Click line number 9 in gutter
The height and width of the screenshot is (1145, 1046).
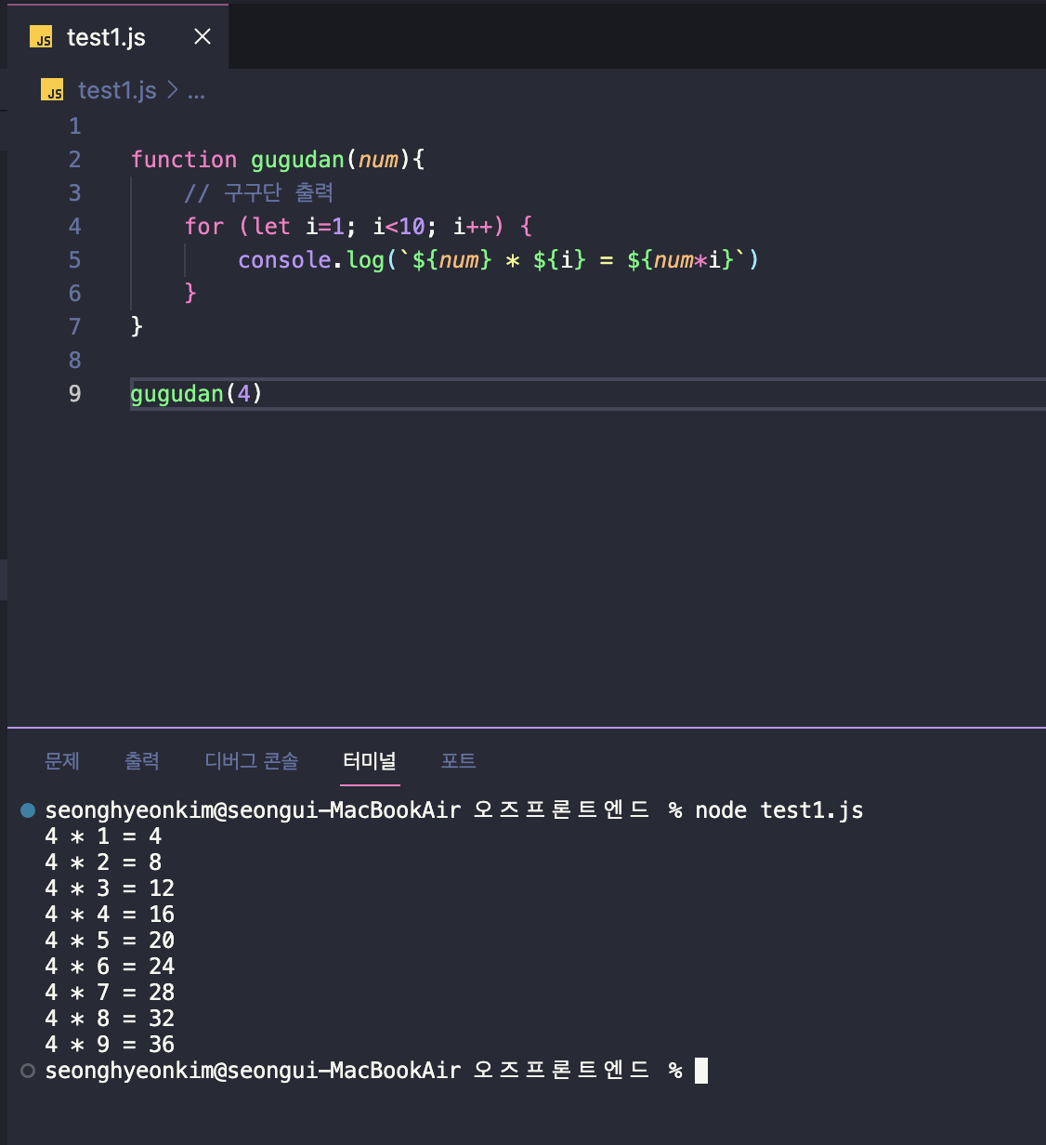[75, 394]
